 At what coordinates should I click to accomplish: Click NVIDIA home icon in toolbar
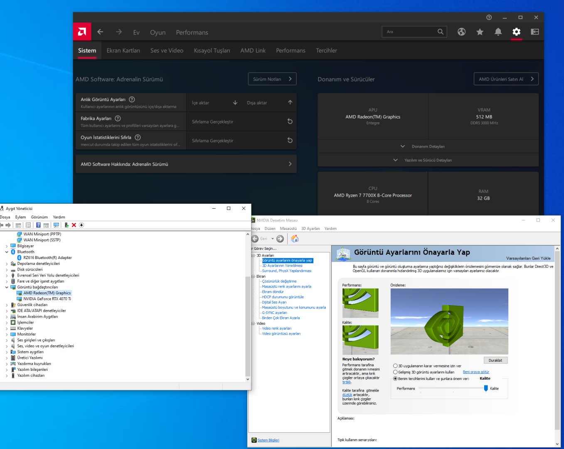295,239
